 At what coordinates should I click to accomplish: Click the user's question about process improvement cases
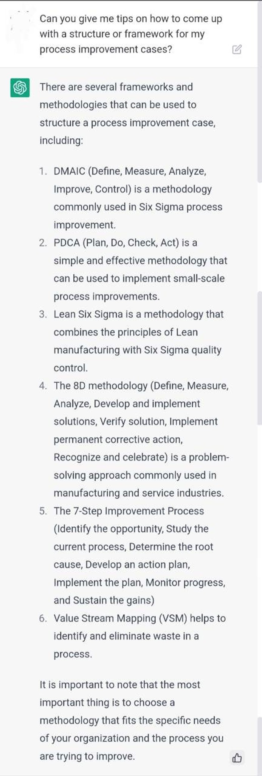(x=131, y=34)
